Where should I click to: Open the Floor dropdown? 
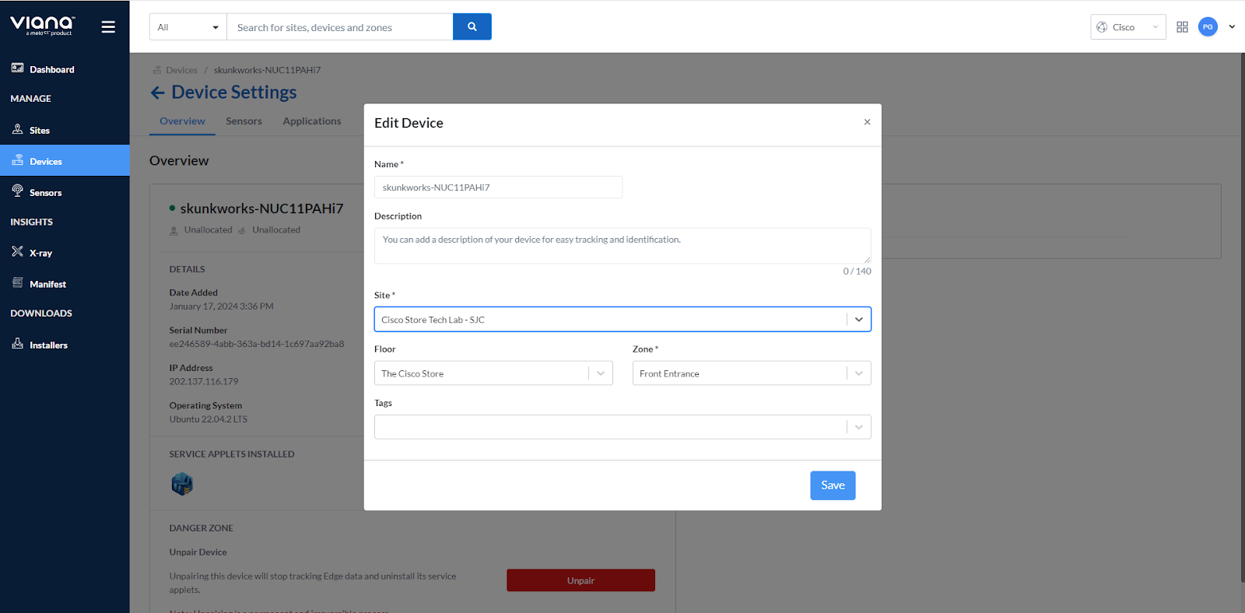(600, 373)
